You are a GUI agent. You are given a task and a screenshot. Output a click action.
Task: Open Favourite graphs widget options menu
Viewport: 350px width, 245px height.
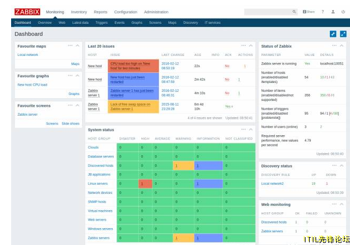tap(70, 76)
